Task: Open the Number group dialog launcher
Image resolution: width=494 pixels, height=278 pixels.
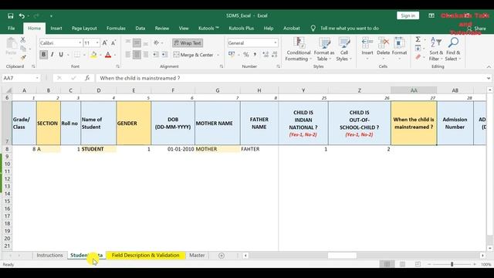Action: tap(278, 66)
